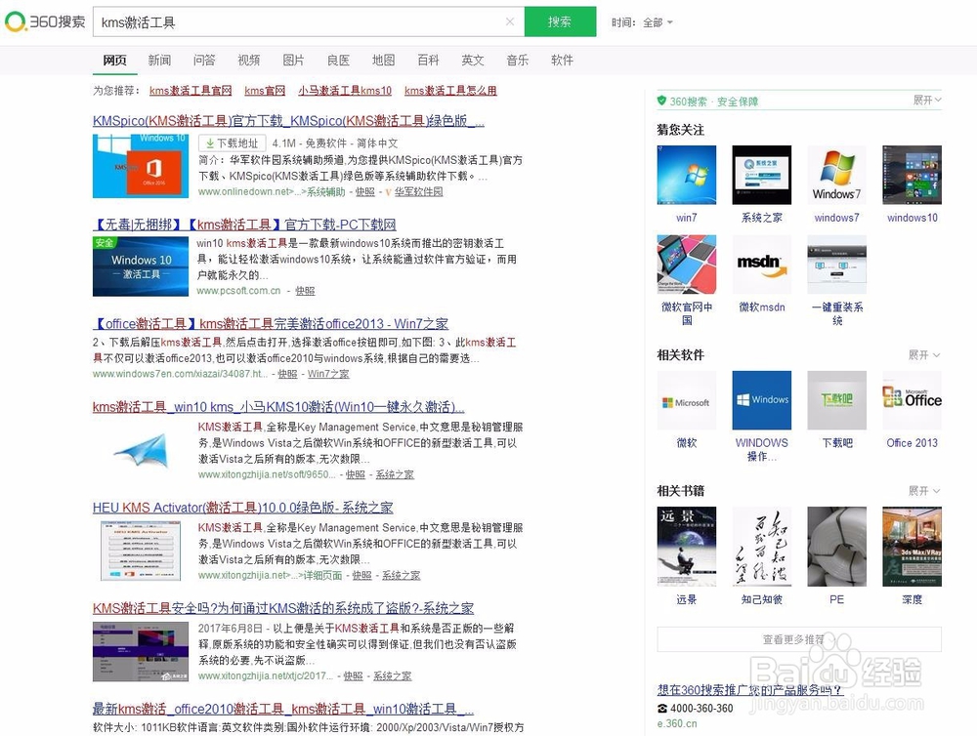This screenshot has width=977, height=736.
Task: Click suggestion kms激活工具官网
Action: click(191, 91)
